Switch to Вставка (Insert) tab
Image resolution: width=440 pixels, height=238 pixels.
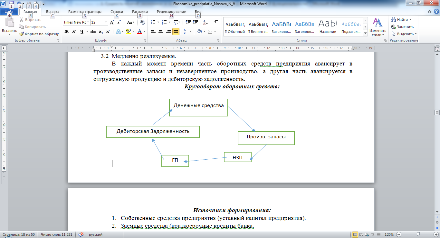coord(53,12)
